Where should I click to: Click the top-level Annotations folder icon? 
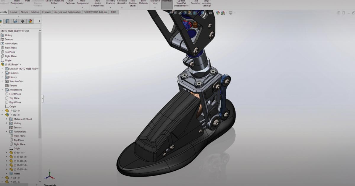pos(2,43)
